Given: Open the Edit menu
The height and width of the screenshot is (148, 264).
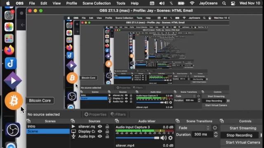Looking at the screenshot, I should (x=44, y=3).
